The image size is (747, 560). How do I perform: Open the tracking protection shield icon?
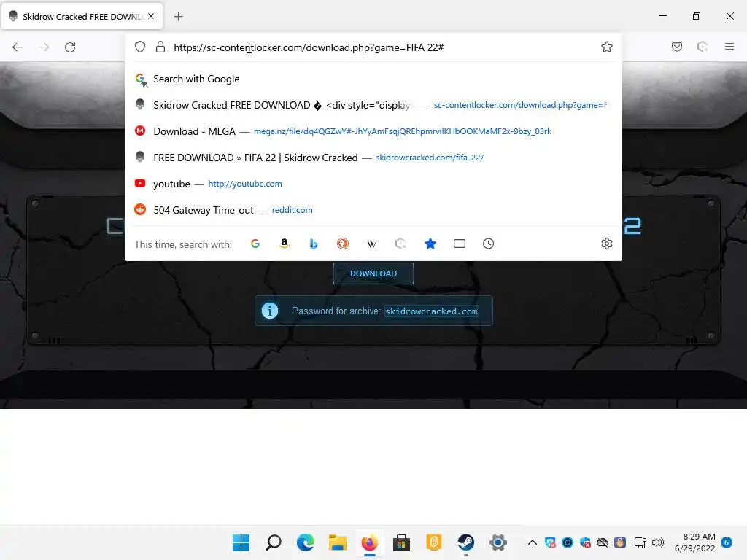tap(139, 47)
